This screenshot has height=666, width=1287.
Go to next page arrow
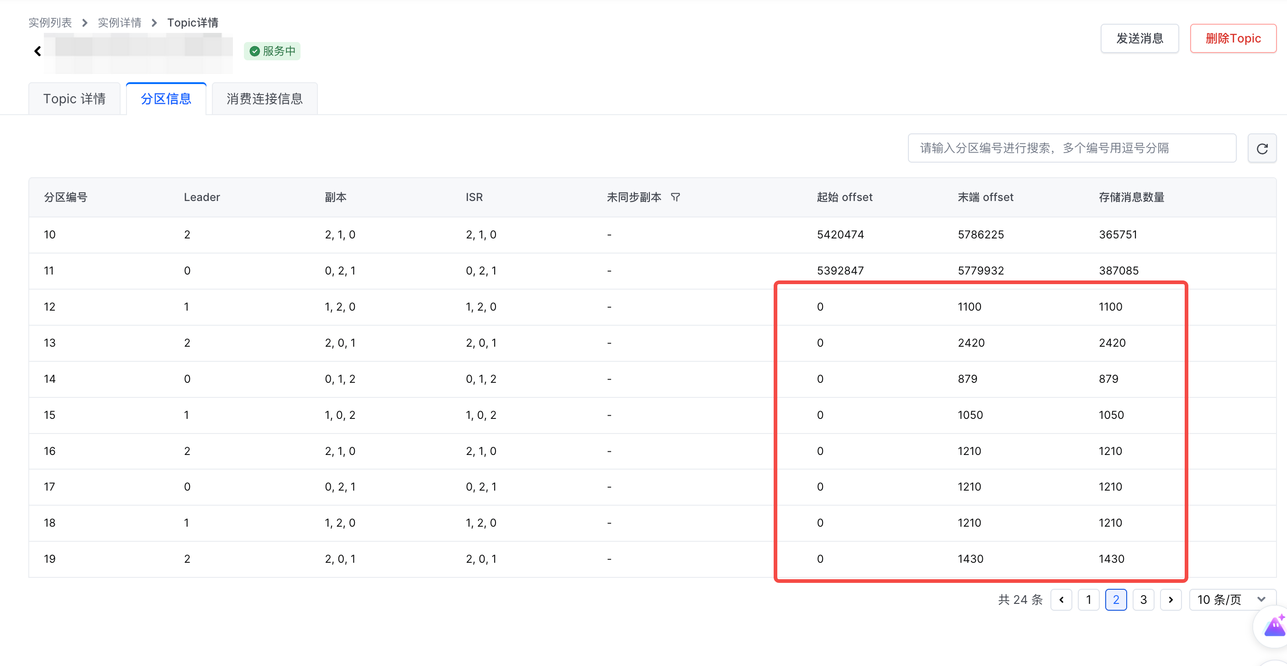click(x=1171, y=600)
